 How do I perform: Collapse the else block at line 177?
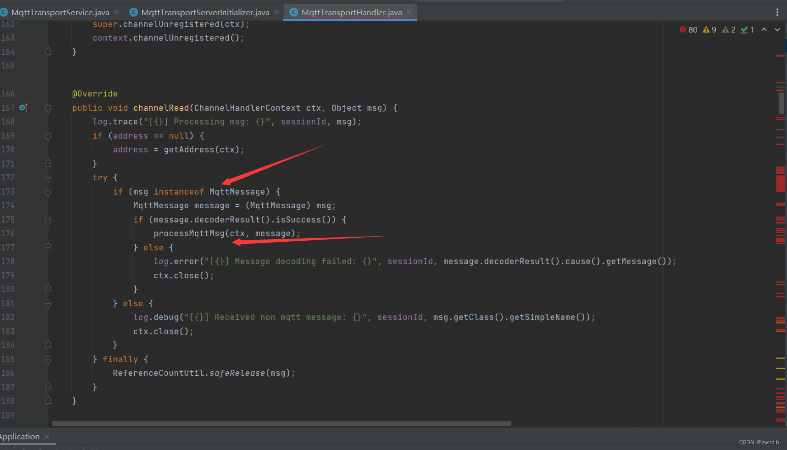pyautogui.click(x=48, y=247)
